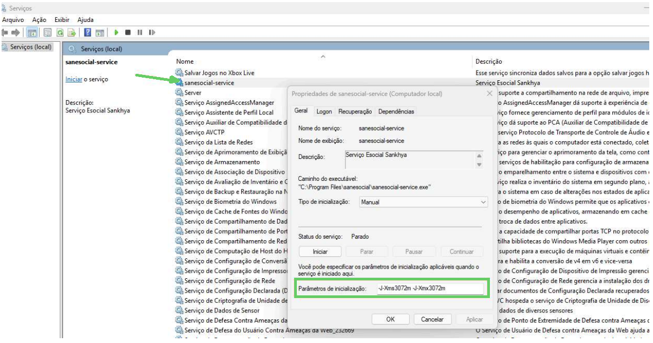Toggle the show/hide action pane icon

point(99,33)
